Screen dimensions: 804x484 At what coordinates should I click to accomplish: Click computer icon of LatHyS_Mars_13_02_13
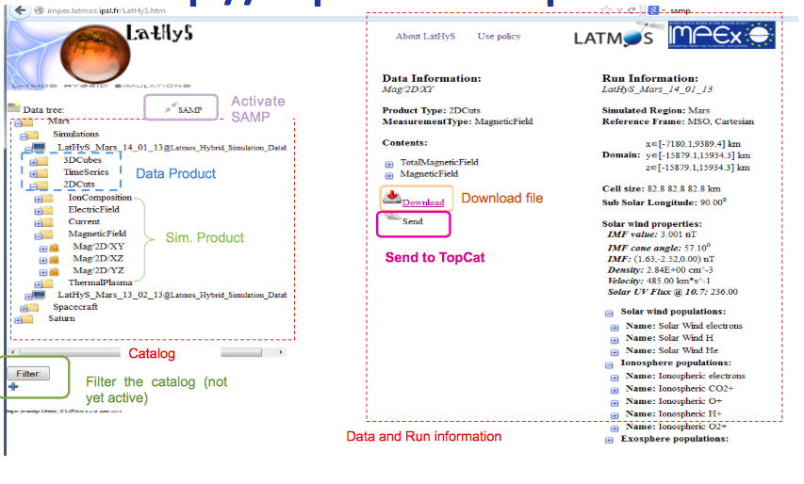coord(39,295)
